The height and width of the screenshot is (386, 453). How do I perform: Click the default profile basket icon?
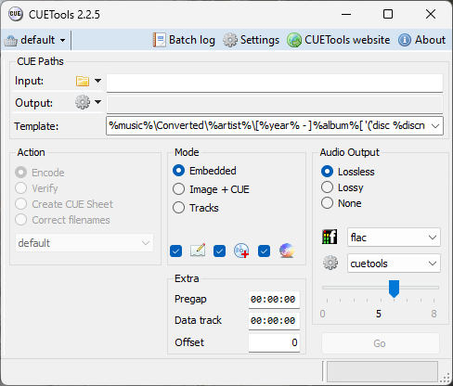10,40
